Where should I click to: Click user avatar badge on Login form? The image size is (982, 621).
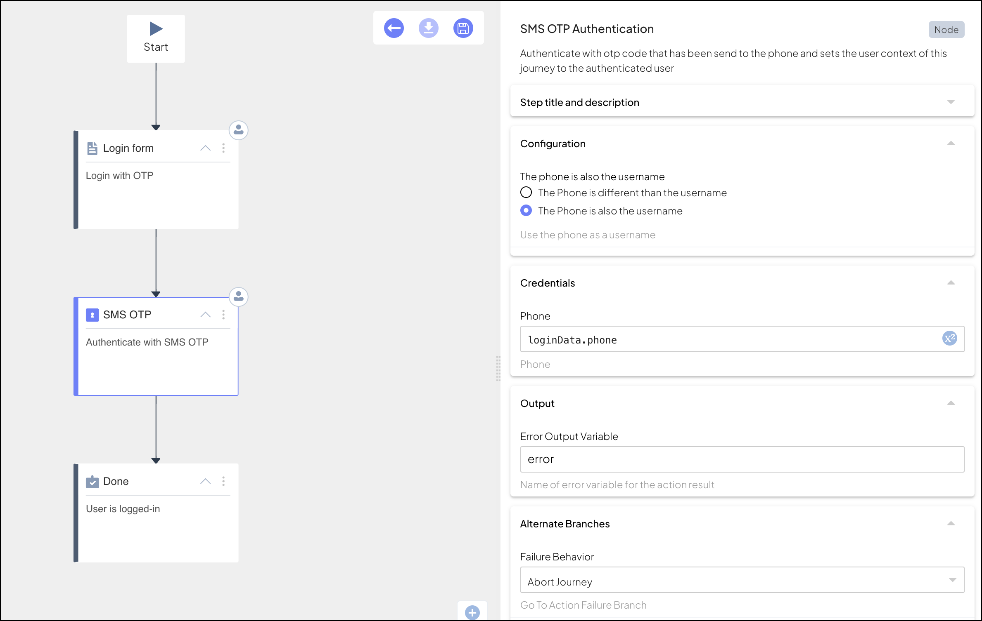tap(238, 130)
